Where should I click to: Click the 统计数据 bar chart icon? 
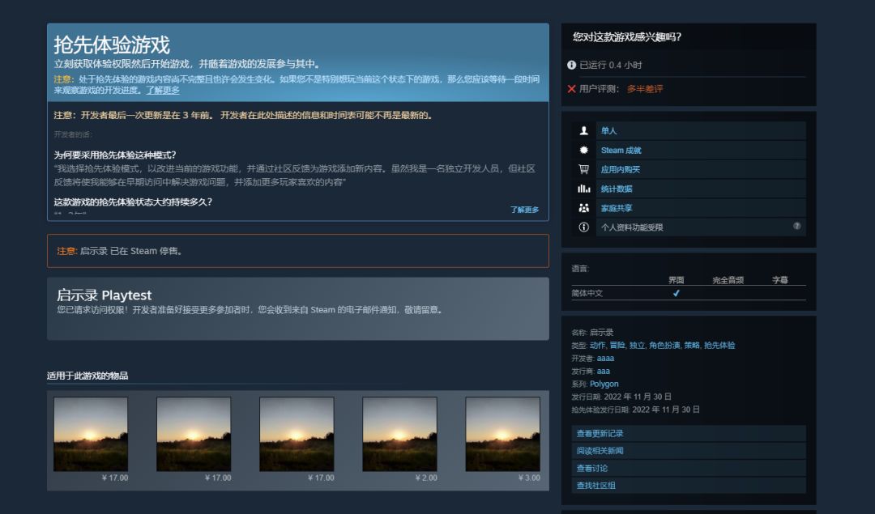coord(583,189)
